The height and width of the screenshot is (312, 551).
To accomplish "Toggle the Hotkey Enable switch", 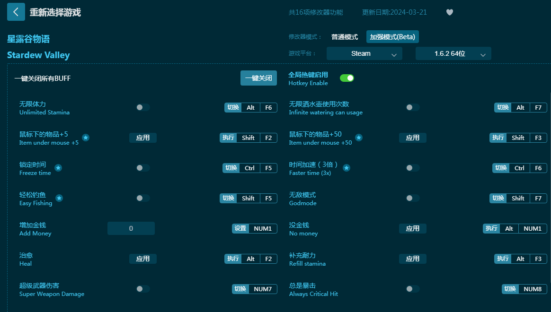I will click(347, 78).
